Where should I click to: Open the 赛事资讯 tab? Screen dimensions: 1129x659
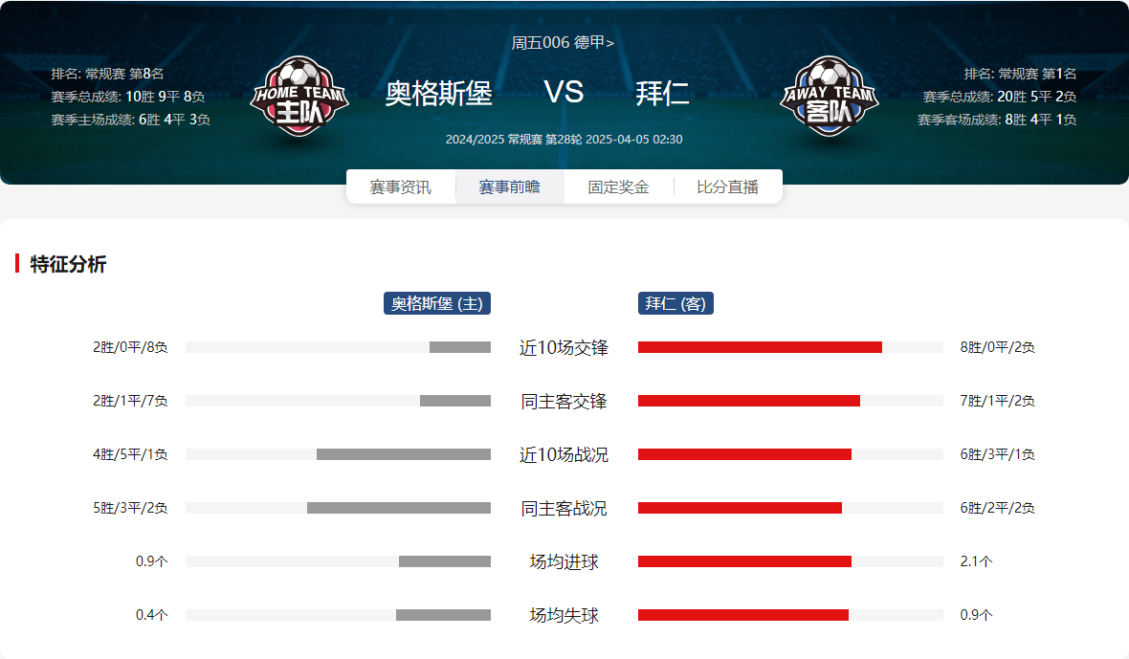click(400, 187)
